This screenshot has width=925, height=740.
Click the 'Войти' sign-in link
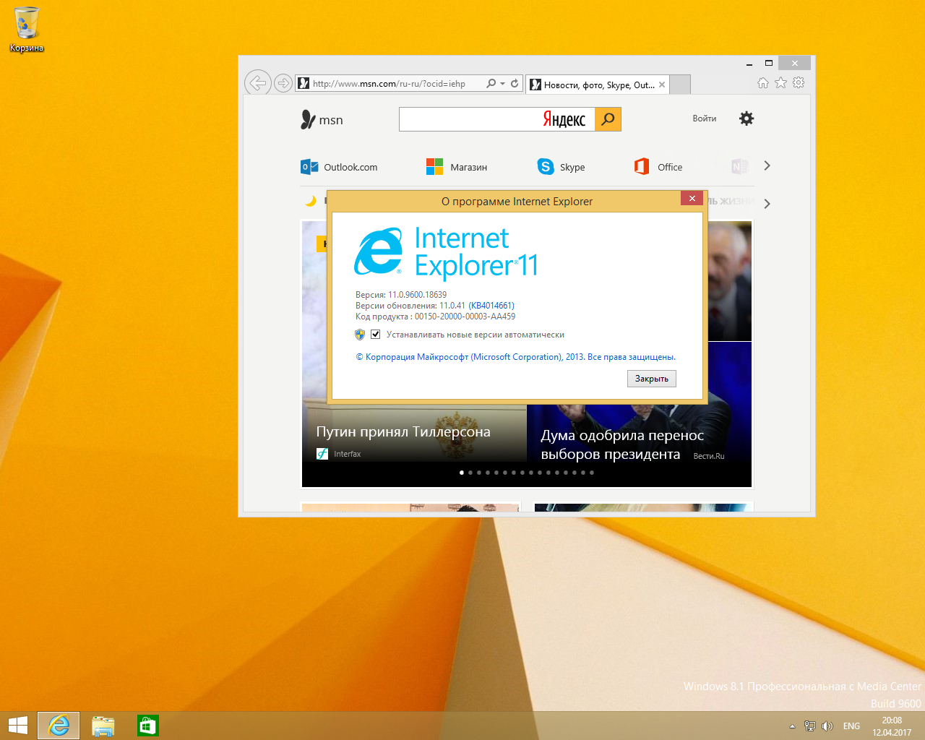coord(705,119)
